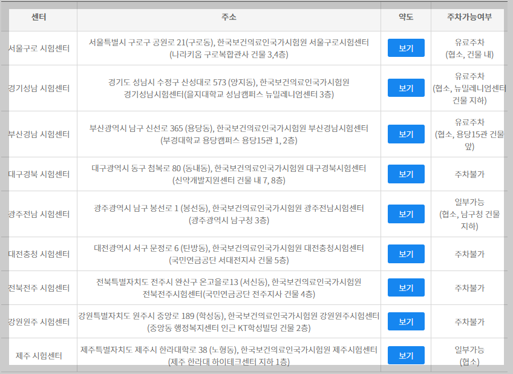Click the address 서울특별시 구로구 공원로 21

pos(229,48)
